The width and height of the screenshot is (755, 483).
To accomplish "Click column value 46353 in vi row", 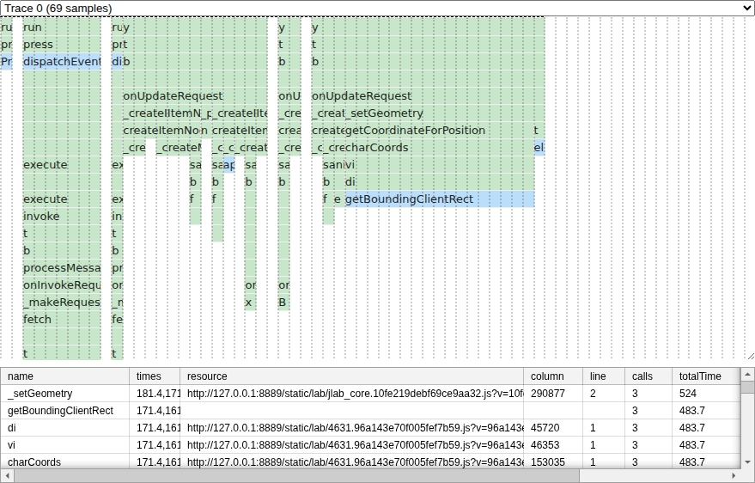I will pos(553,445).
